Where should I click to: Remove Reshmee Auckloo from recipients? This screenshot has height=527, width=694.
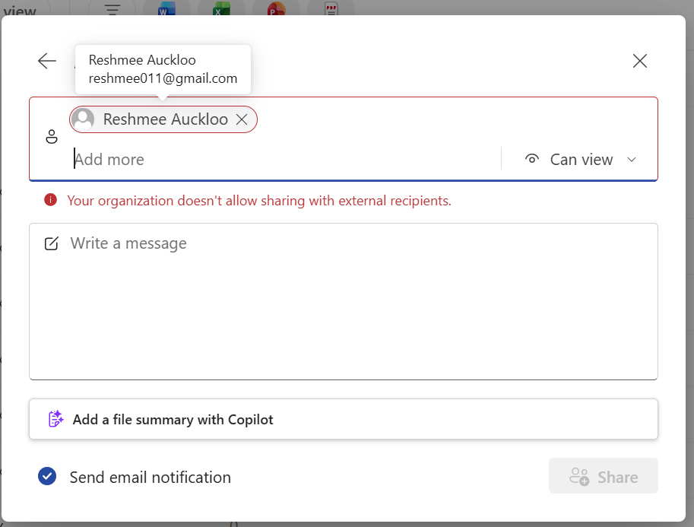tap(242, 119)
